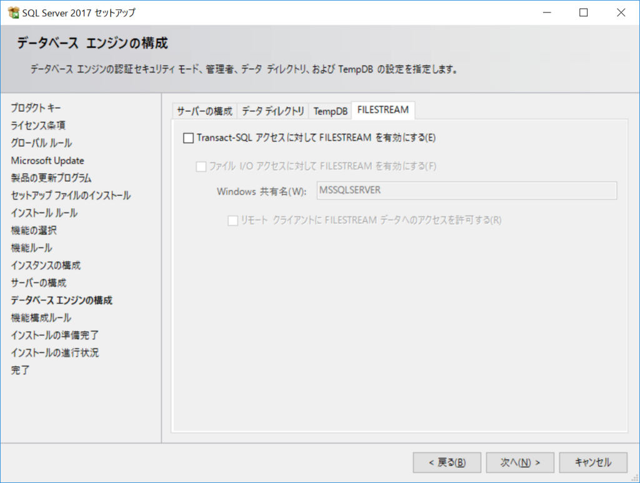Close the SQL Server 2017 setup window
The width and height of the screenshot is (640, 483).
(621, 12)
